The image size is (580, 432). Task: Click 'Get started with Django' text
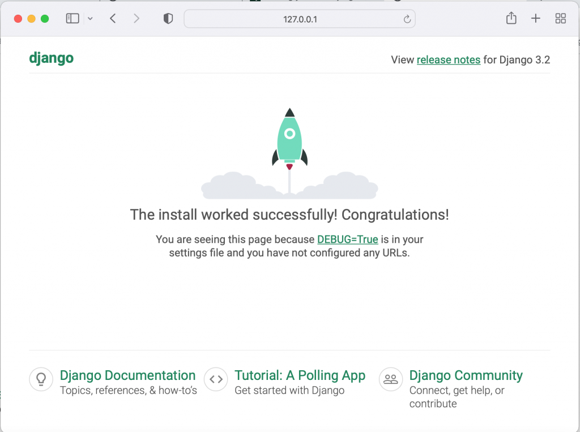click(x=289, y=391)
